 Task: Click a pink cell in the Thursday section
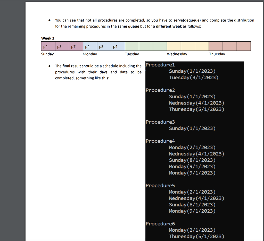point(229,46)
